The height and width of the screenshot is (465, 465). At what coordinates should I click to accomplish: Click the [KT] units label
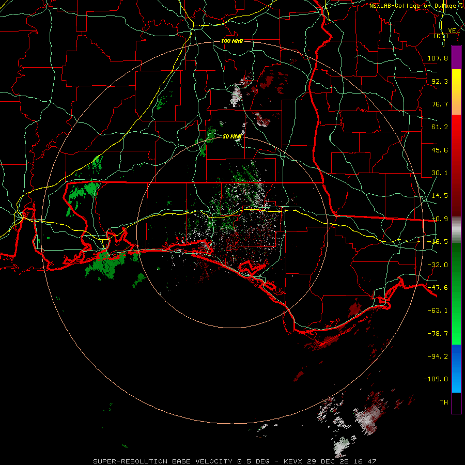tap(441, 36)
